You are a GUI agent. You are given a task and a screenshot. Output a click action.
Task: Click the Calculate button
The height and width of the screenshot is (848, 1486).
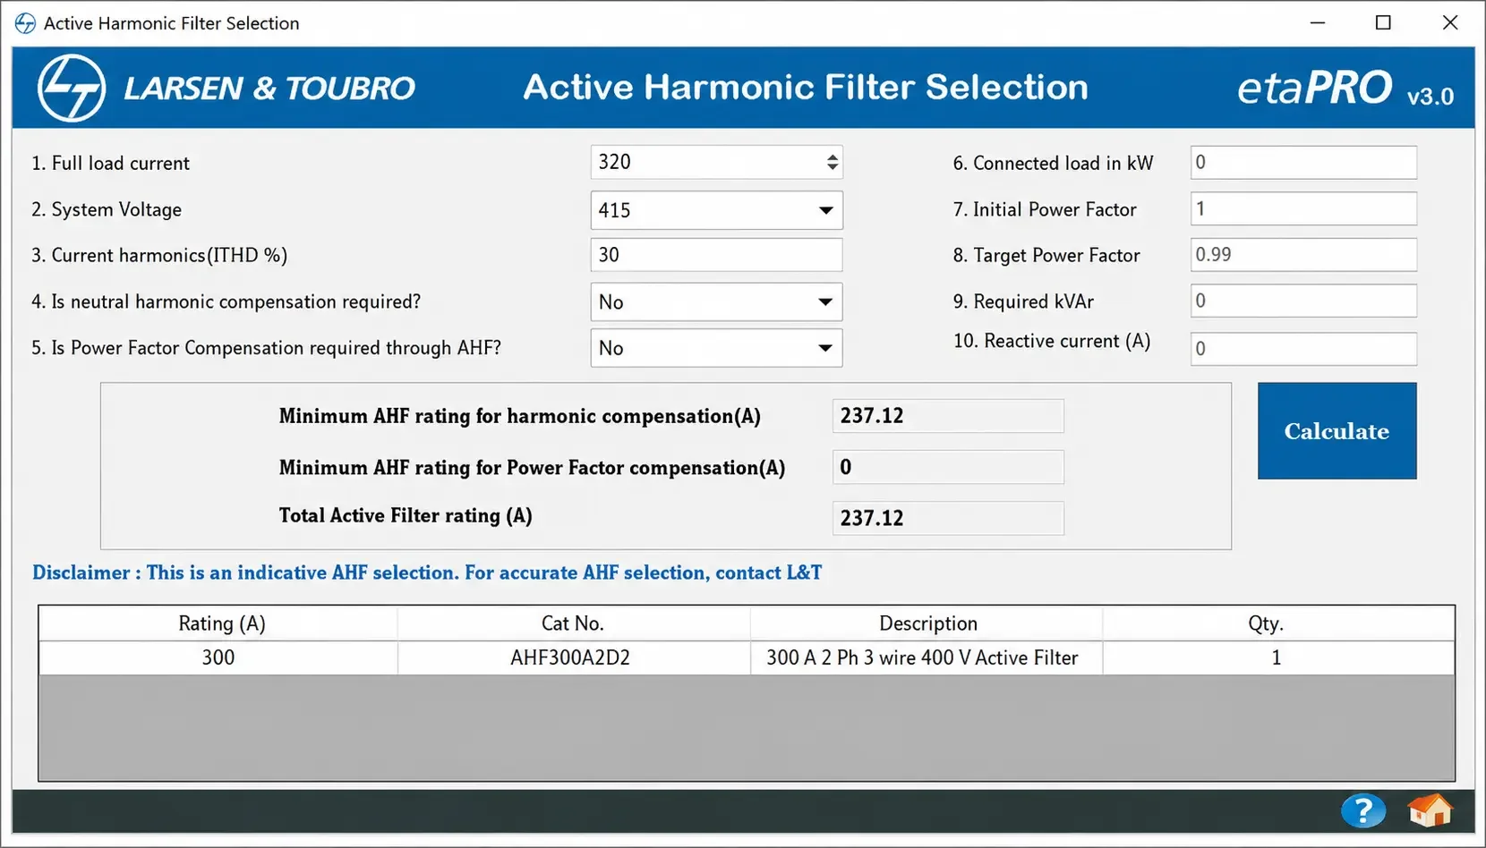point(1337,431)
